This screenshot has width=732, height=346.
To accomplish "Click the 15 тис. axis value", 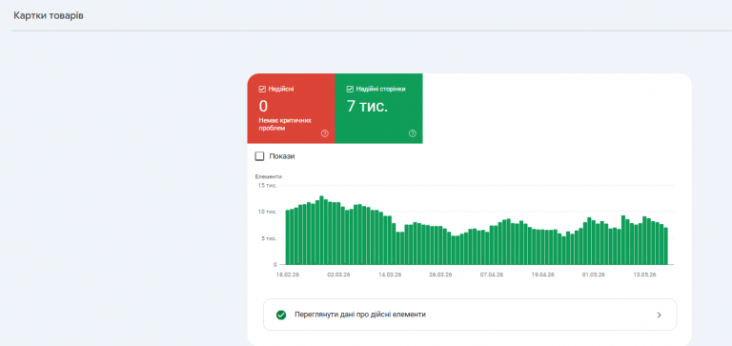I will point(268,185).
